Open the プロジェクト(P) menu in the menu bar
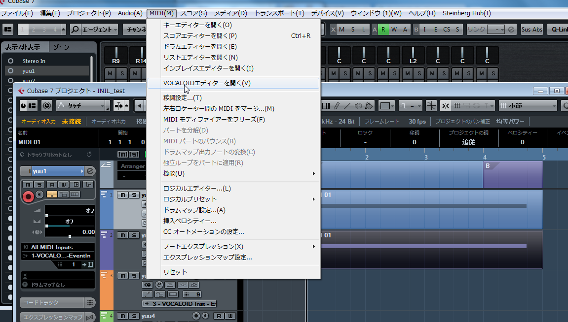The height and width of the screenshot is (322, 568). 89,13
